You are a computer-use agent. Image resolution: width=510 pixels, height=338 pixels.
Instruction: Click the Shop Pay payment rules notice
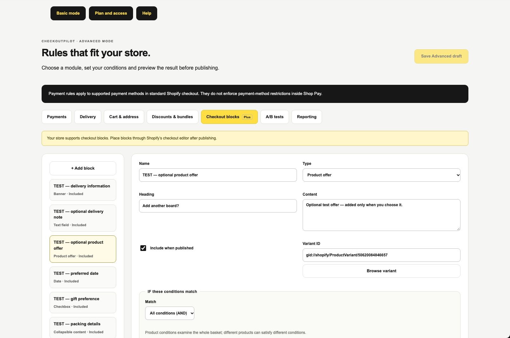(x=255, y=94)
